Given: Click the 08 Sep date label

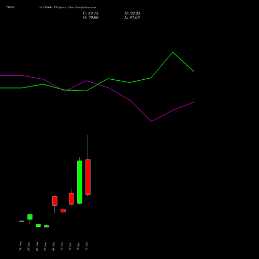Looking at the screenshot, I should [x=53, y=246].
